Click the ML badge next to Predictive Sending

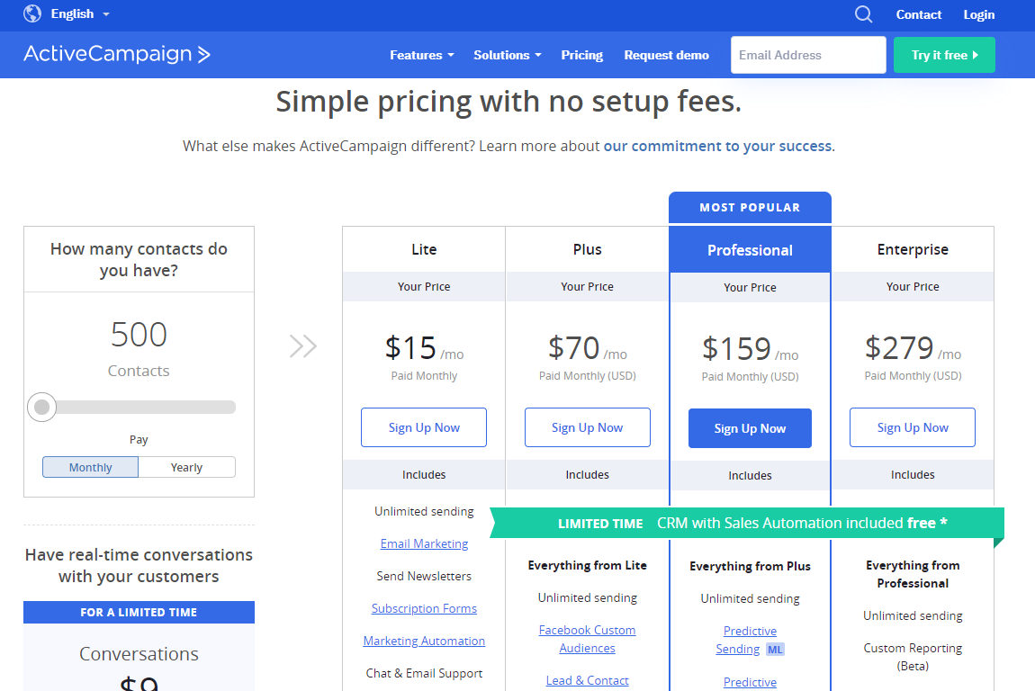pyautogui.click(x=775, y=650)
